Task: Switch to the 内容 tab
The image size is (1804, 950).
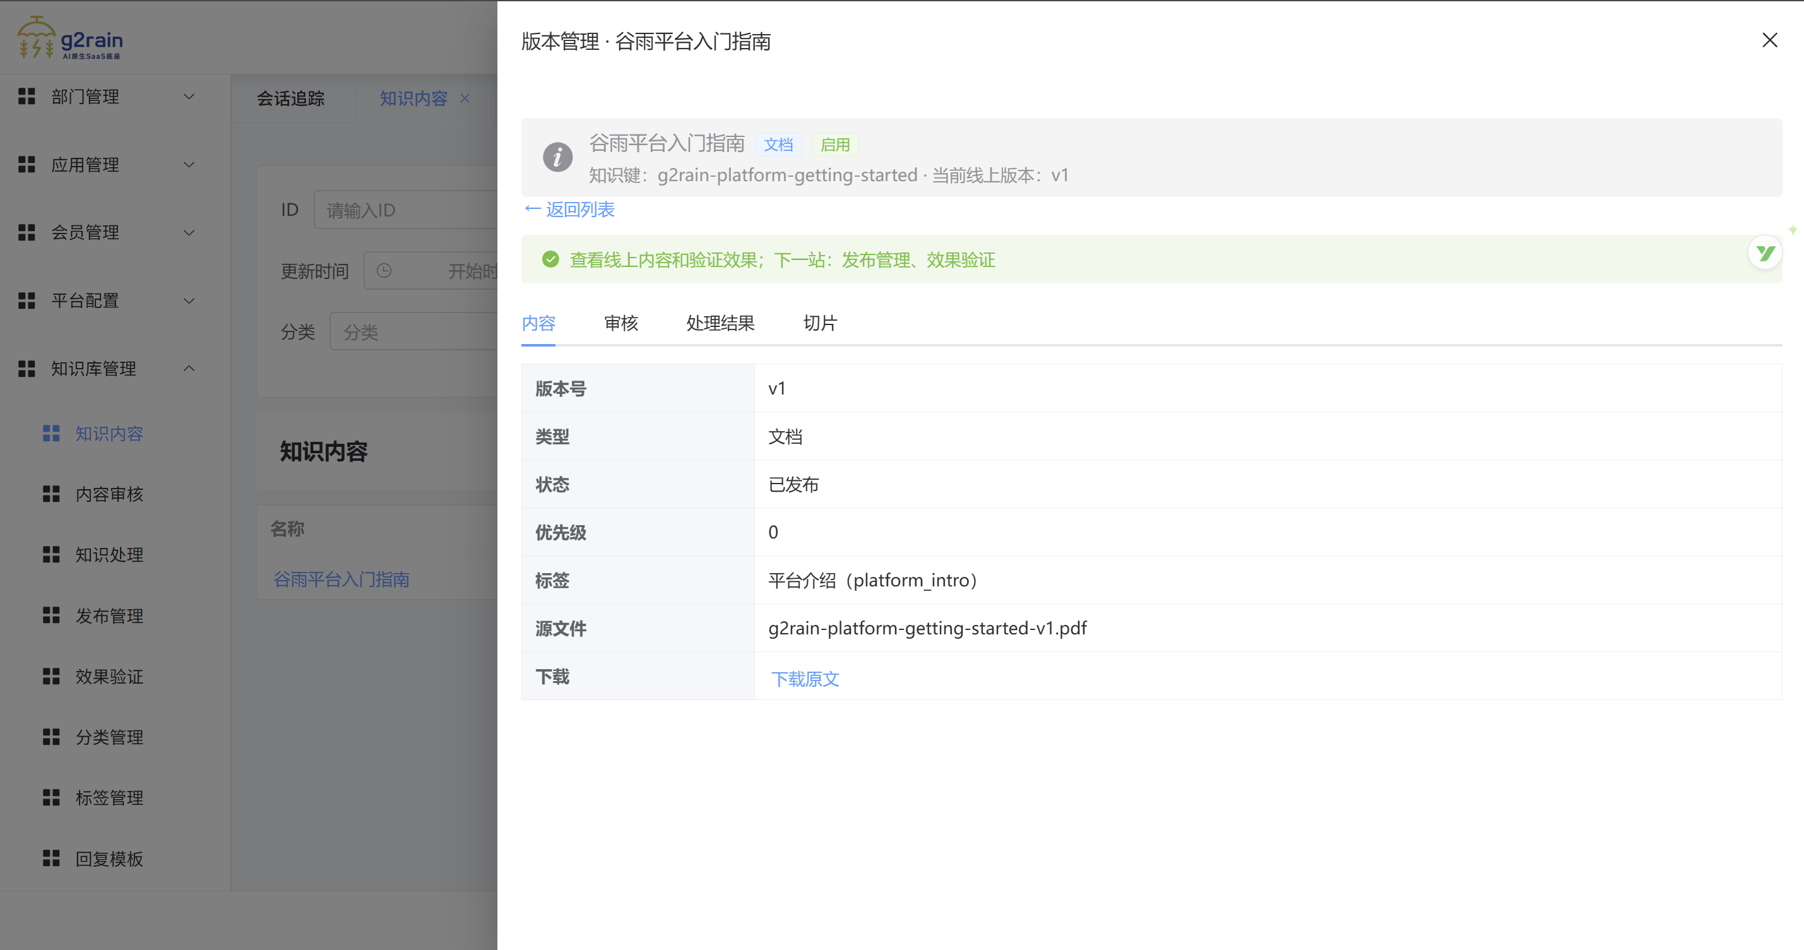Action: 538,323
